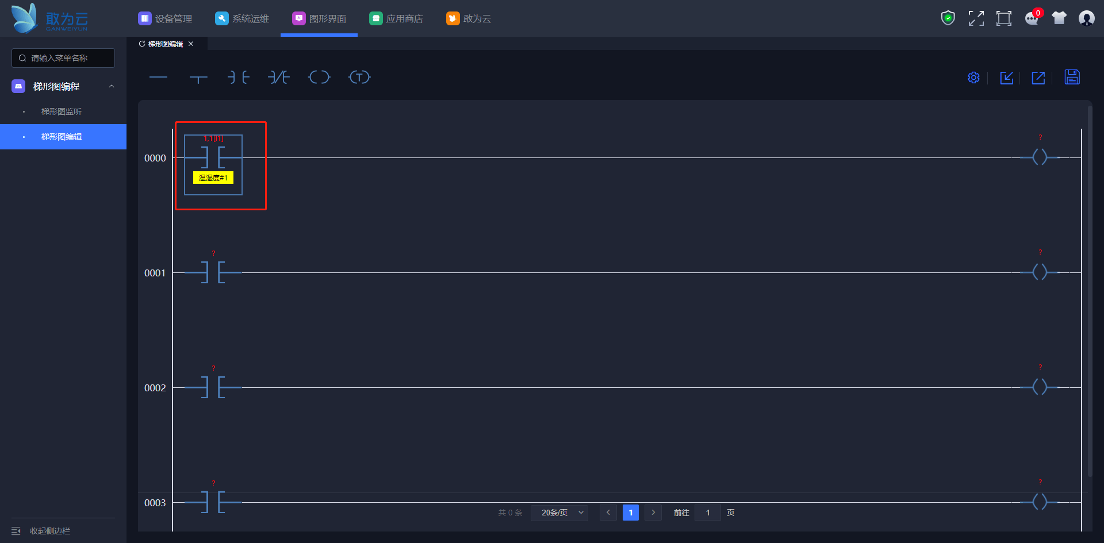The height and width of the screenshot is (543, 1104).
Task: Refresh the 梯形图编辑 tab via reload icon
Action: click(x=142, y=44)
